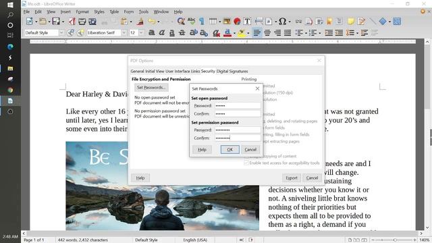Click the Insert Hyperlink icon
This screenshot has width=432, height=243.
(298, 21)
